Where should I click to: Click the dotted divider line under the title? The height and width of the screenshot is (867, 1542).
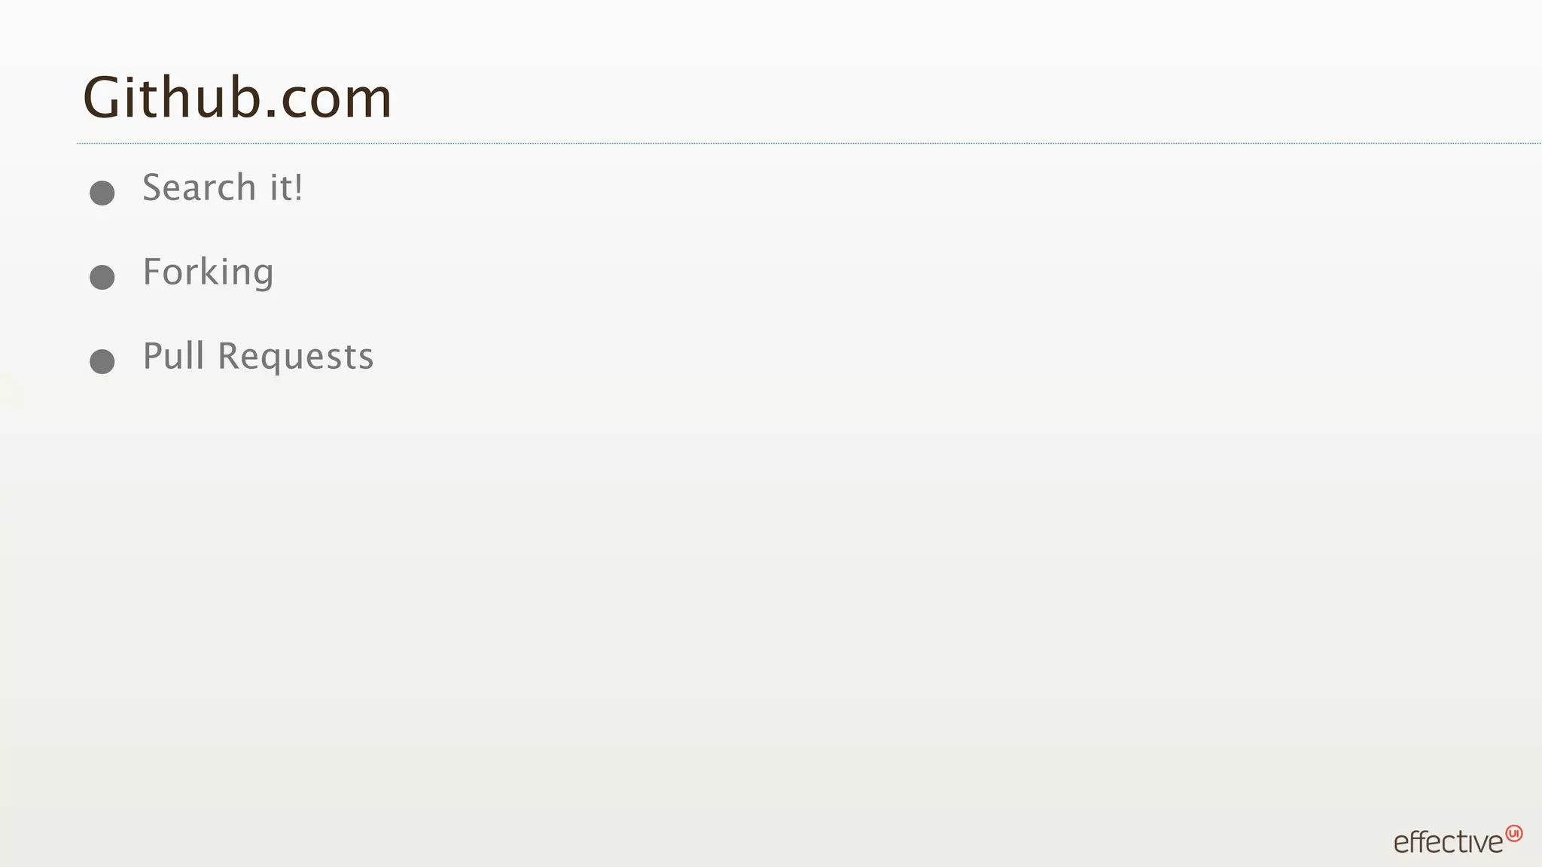click(809, 143)
